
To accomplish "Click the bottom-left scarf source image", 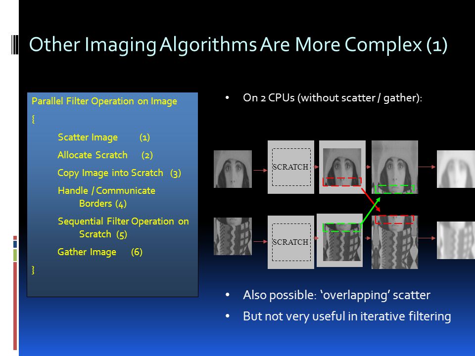I will [x=233, y=236].
